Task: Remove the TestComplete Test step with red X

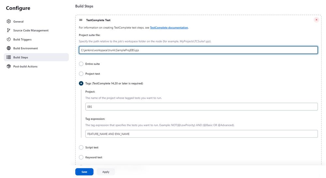Action: (316, 20)
